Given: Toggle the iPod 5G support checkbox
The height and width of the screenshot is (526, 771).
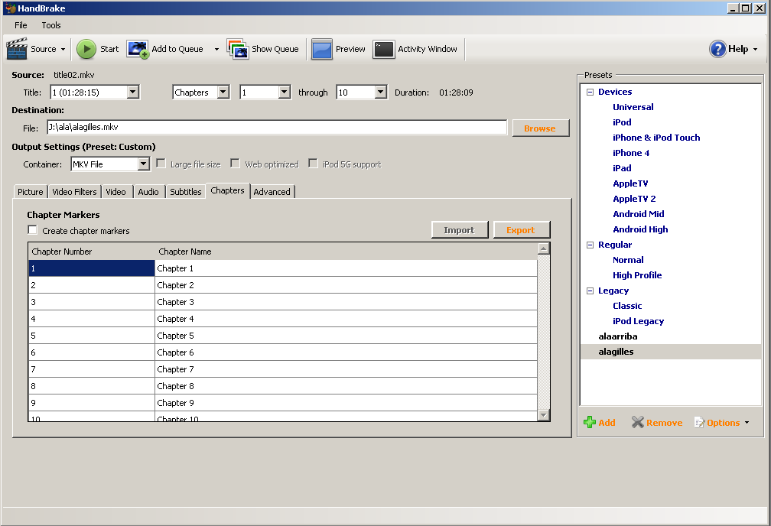Looking at the screenshot, I should [313, 163].
